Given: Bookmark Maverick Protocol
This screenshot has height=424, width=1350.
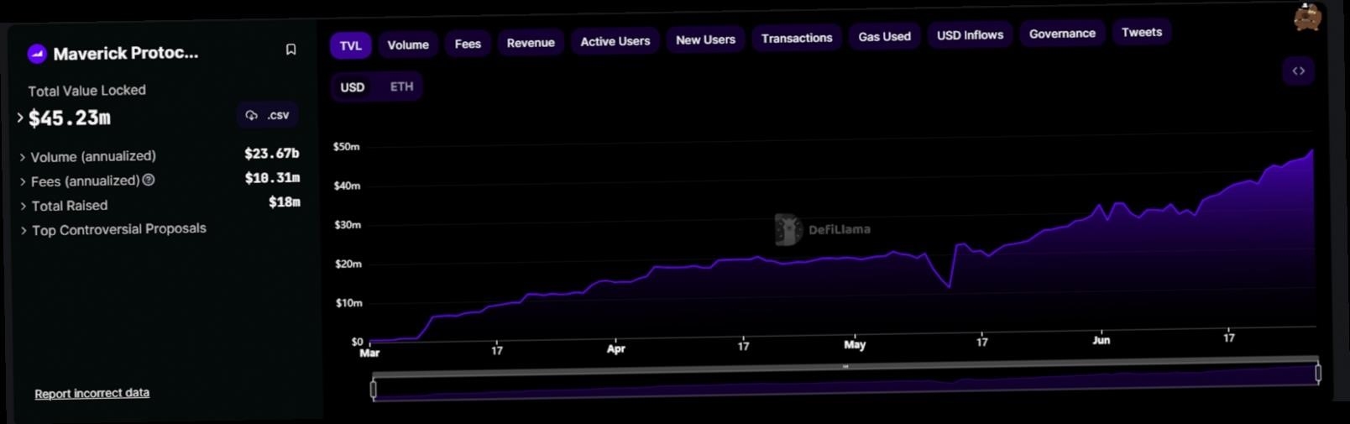Looking at the screenshot, I should click(290, 50).
